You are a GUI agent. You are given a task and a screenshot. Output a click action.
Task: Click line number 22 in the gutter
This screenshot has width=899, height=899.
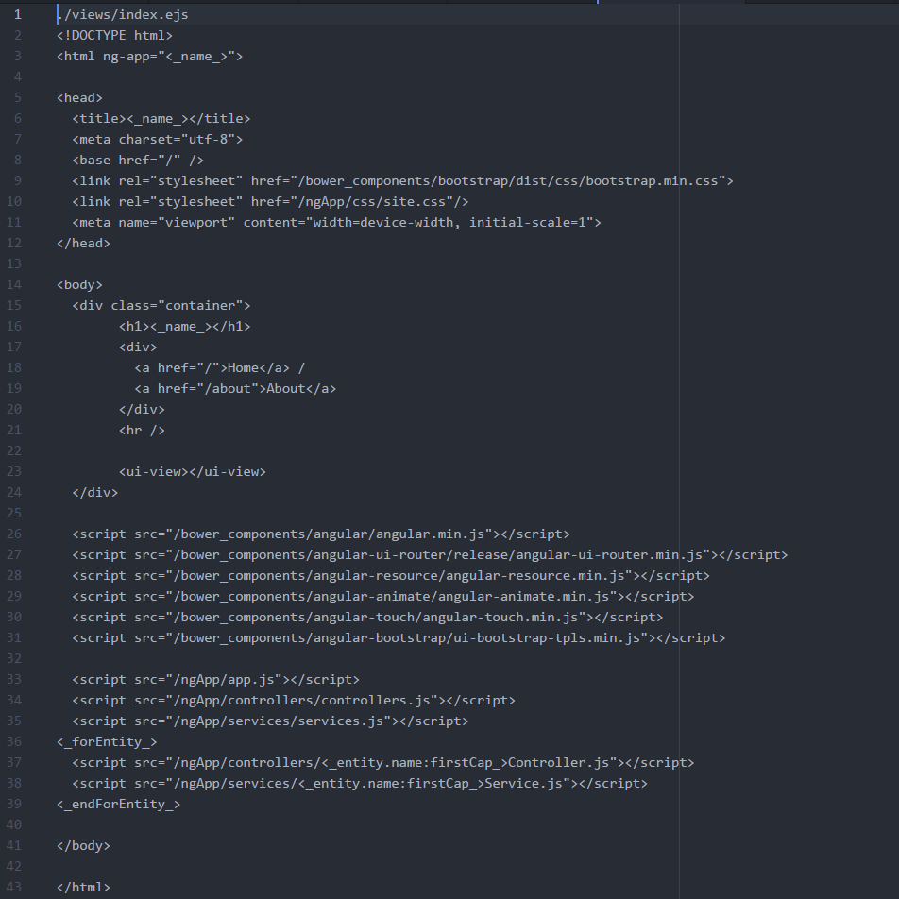(x=14, y=450)
